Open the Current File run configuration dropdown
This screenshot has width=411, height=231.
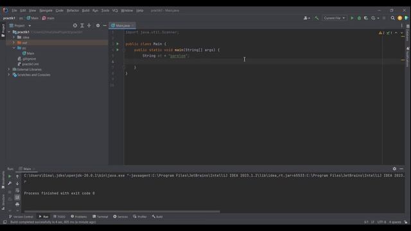click(x=334, y=18)
